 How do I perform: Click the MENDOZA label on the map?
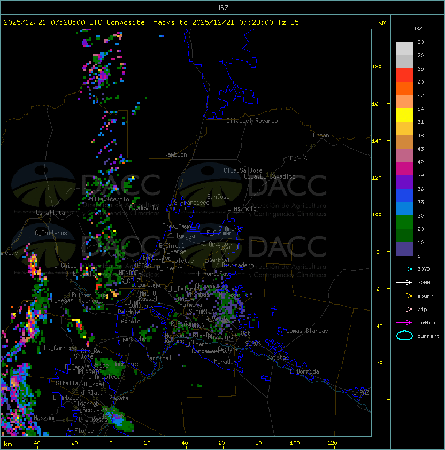coord(130,273)
